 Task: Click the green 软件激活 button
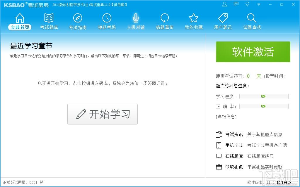pyautogui.click(x=253, y=52)
